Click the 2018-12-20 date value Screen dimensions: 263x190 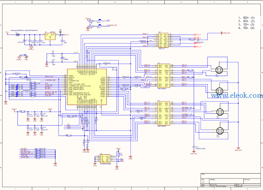coord(213,185)
